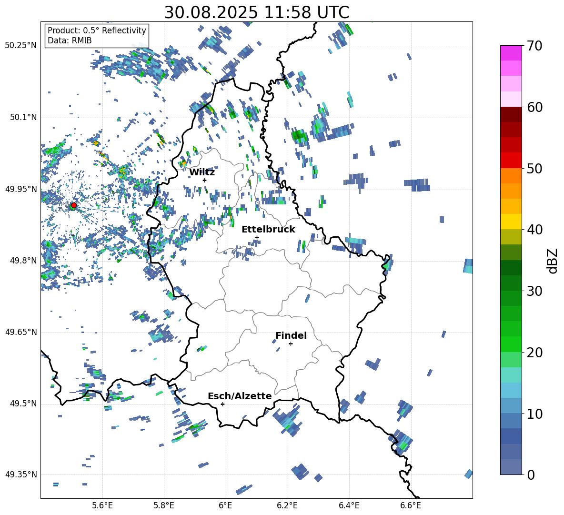Click the Findel station cross marker
The image size is (564, 515).
click(x=291, y=344)
